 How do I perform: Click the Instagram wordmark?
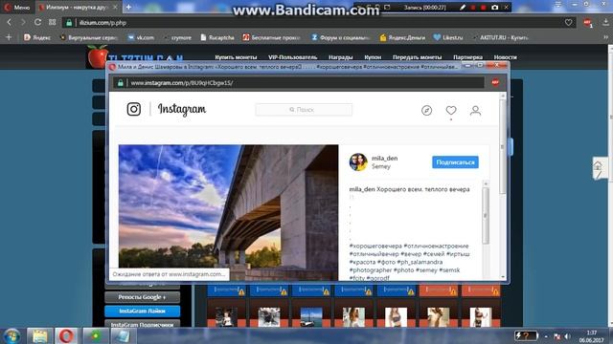coord(182,109)
